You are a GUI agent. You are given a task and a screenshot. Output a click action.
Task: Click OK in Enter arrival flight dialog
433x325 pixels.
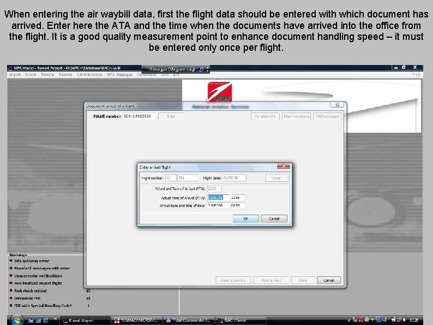click(246, 218)
